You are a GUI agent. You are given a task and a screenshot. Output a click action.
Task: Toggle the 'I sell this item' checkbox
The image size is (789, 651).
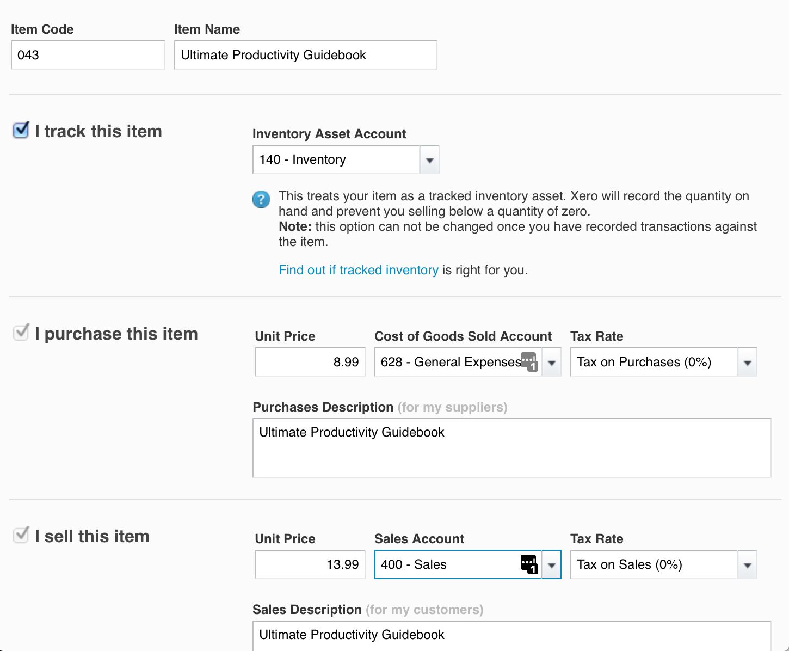tap(21, 535)
